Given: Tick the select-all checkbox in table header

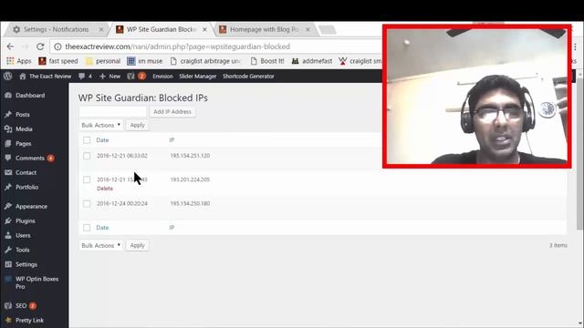Looking at the screenshot, I should (x=87, y=140).
